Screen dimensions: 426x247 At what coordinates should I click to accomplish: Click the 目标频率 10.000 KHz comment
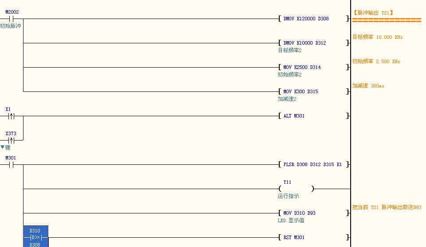[x=377, y=37]
